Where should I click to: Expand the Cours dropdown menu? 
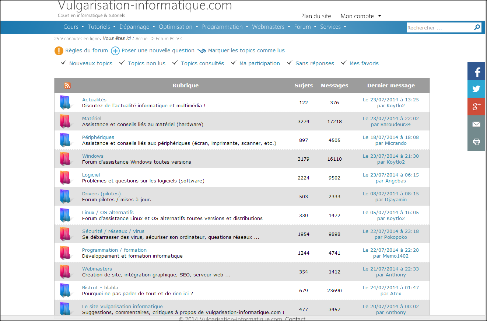74,27
